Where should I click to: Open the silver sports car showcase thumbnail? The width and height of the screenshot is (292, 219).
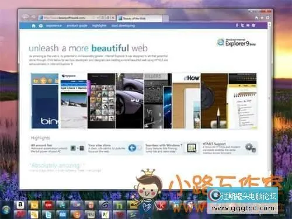pyautogui.click(x=130, y=101)
